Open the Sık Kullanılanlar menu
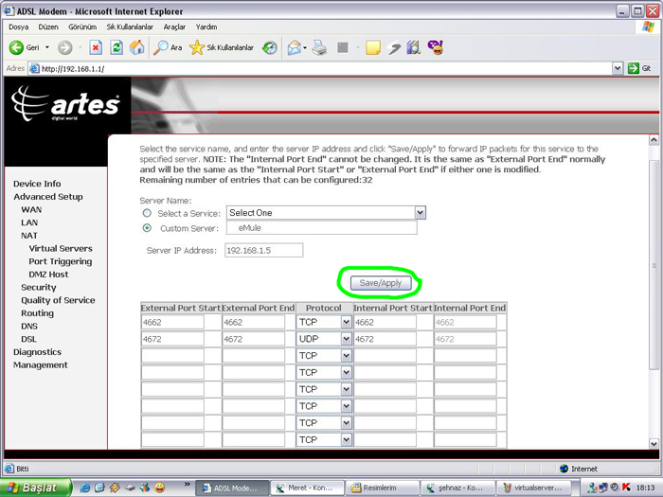This screenshot has width=663, height=497. click(x=130, y=27)
